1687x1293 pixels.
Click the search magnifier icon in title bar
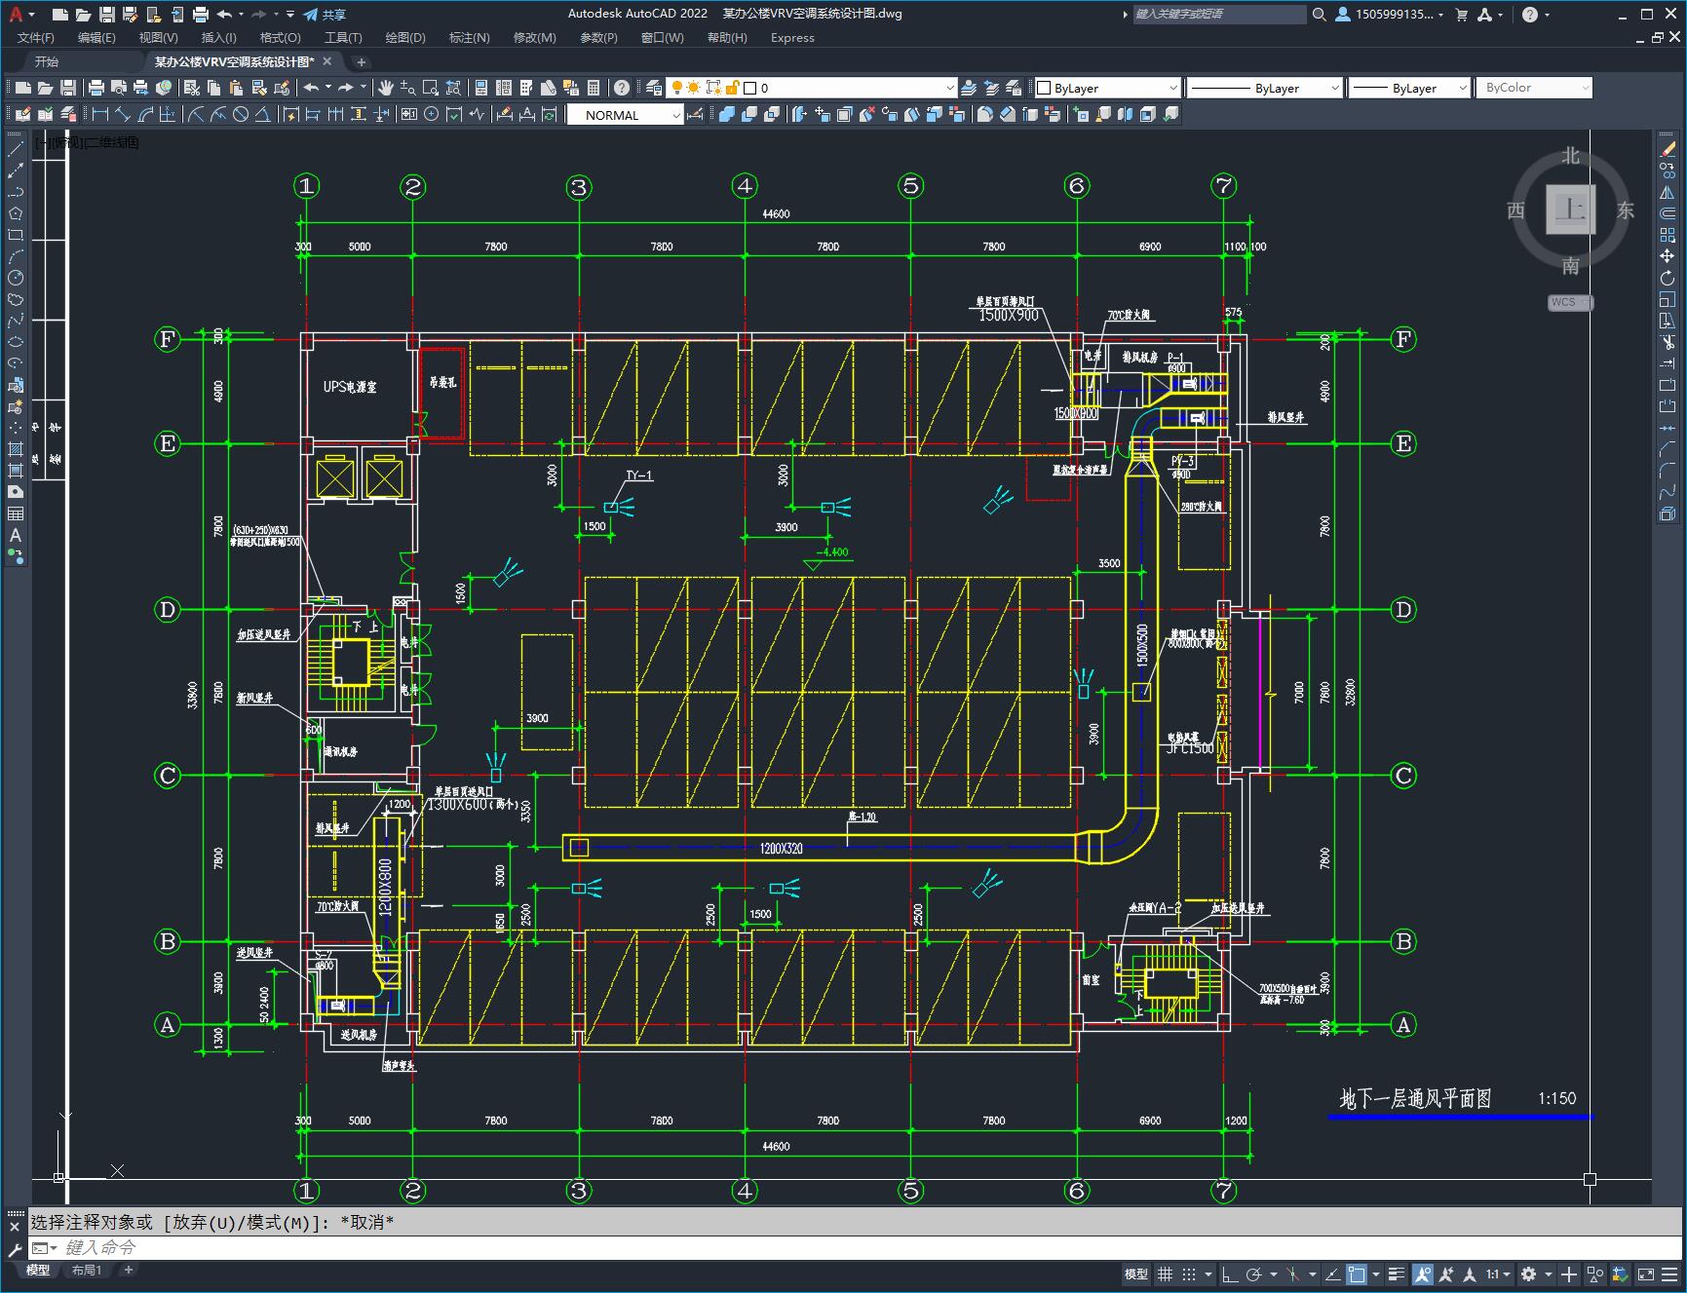(1319, 15)
